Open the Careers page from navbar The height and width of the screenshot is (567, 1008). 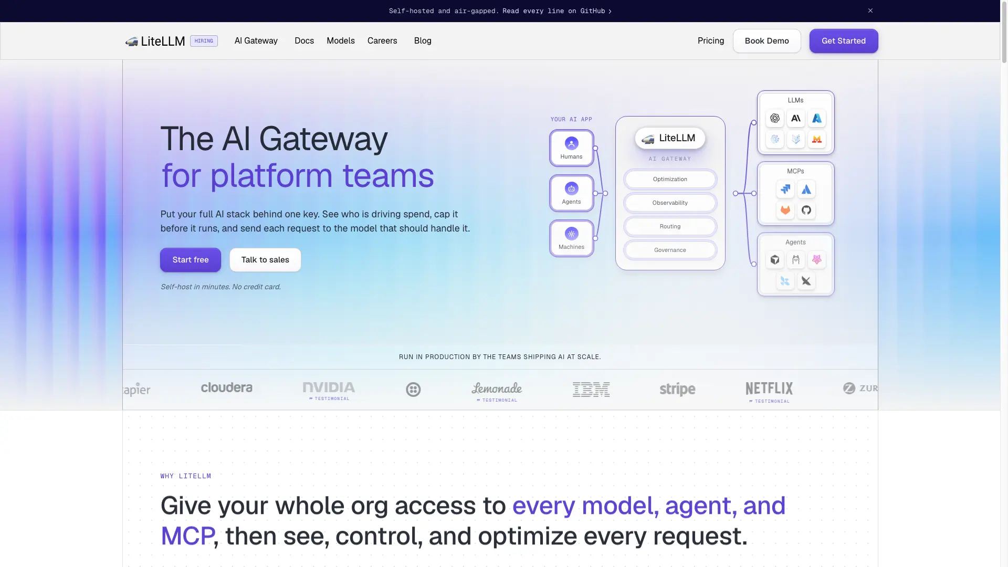tap(382, 41)
